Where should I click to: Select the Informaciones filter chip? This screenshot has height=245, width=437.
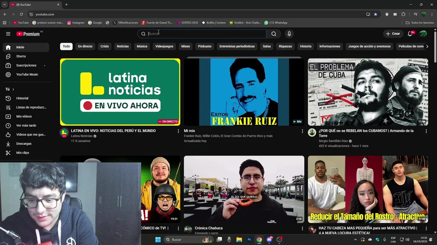click(330, 46)
